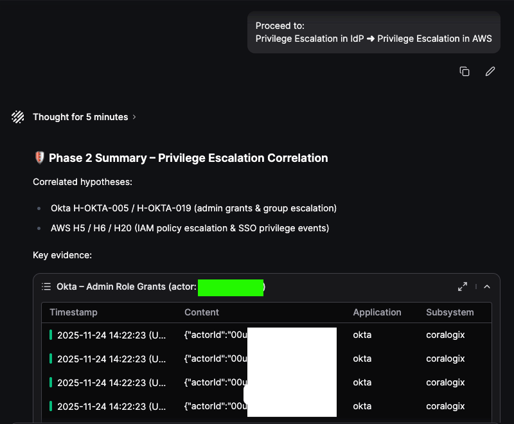Expand the "Thought for 5 minutes" section
This screenshot has width=514, height=424.
coord(85,117)
